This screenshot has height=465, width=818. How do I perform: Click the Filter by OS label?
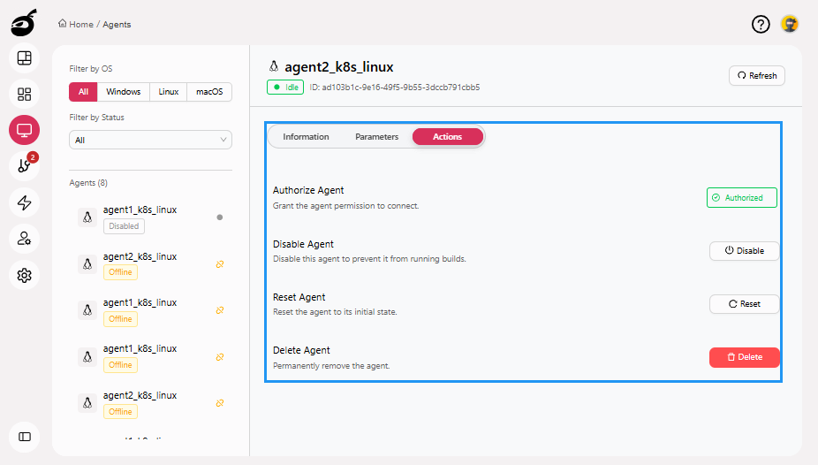[91, 69]
